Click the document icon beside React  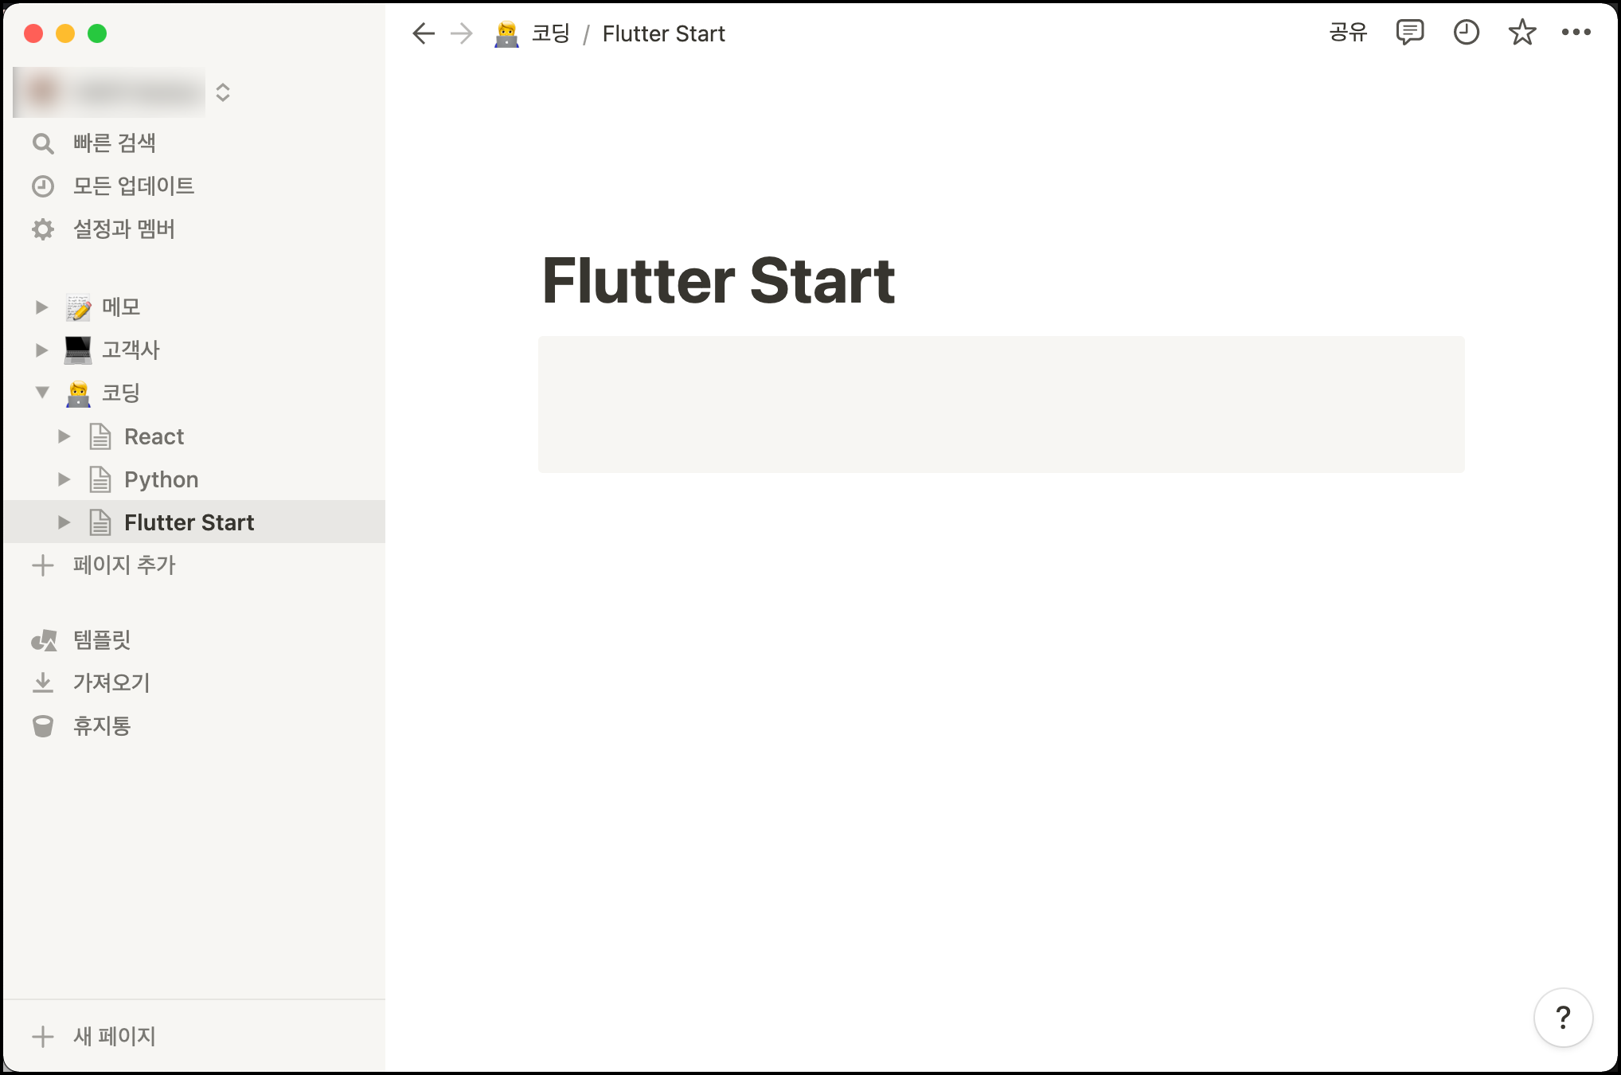[x=100, y=436]
